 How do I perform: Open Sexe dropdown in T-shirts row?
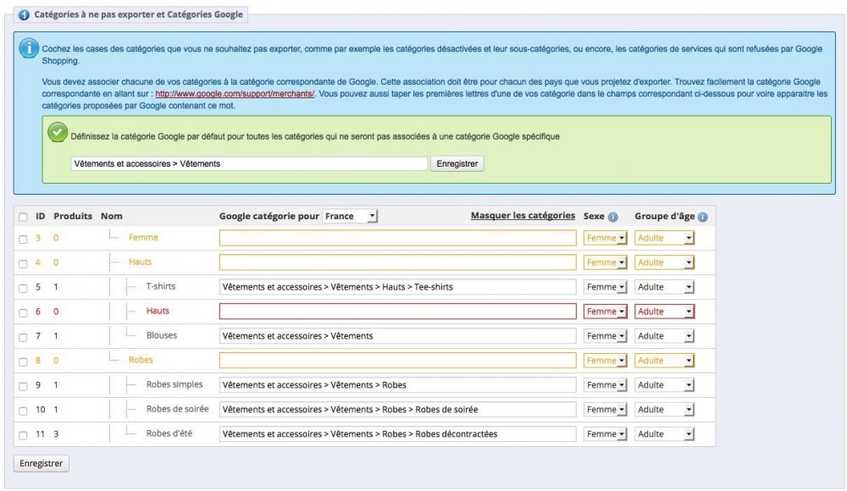click(605, 287)
